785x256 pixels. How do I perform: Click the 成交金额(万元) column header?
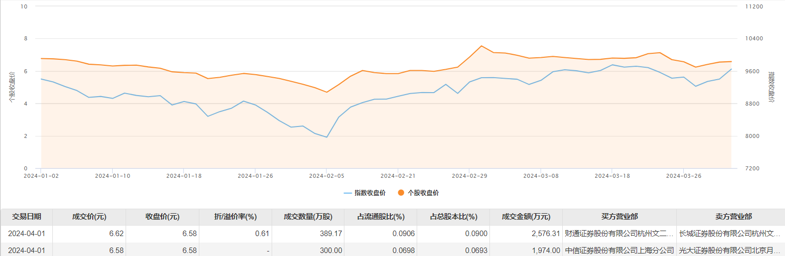526,217
